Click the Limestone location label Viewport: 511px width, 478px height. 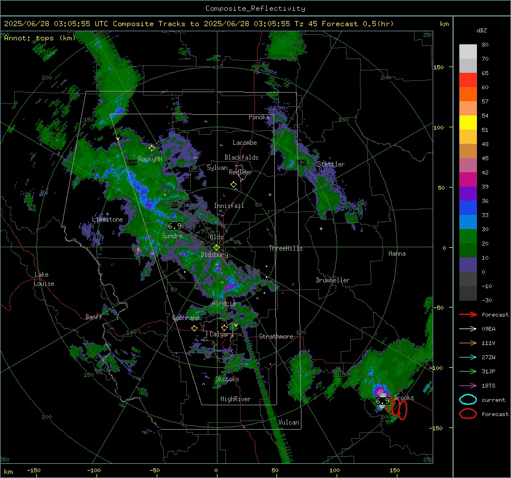pyautogui.click(x=107, y=219)
